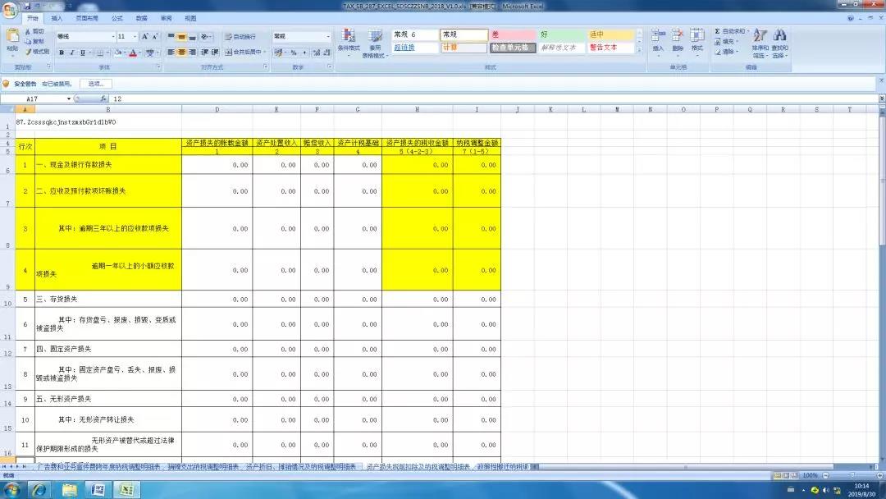Open the Formulas (公式) ribbon tab
886x499 pixels.
click(x=116, y=17)
